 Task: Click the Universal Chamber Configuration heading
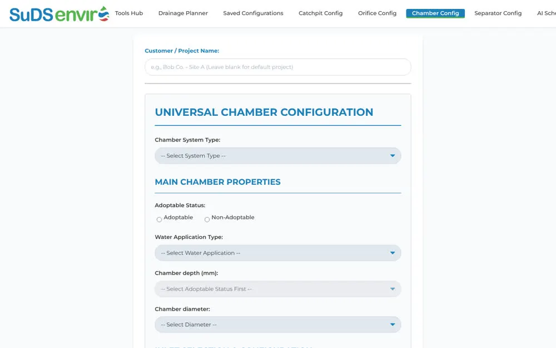click(x=264, y=112)
